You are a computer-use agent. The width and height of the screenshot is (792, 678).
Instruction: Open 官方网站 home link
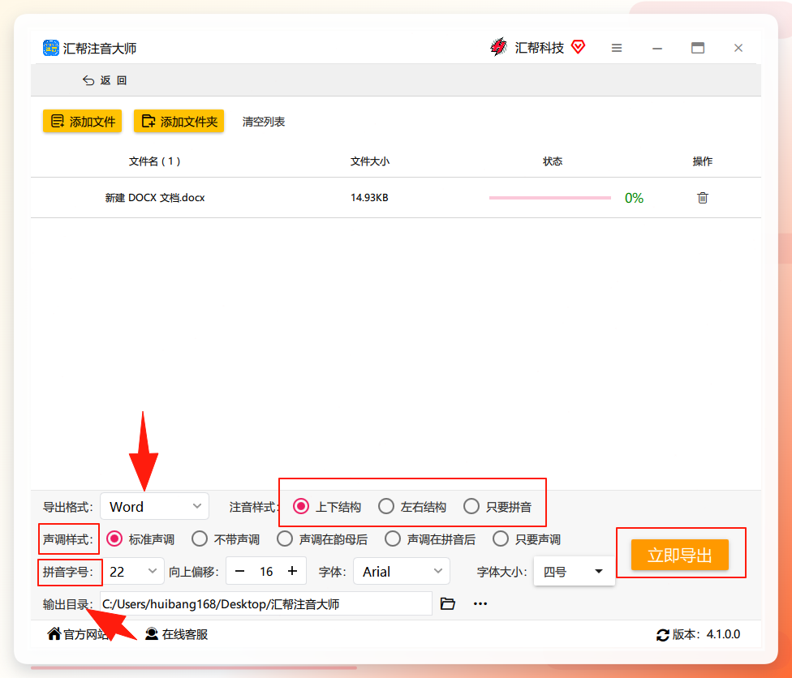tap(77, 634)
